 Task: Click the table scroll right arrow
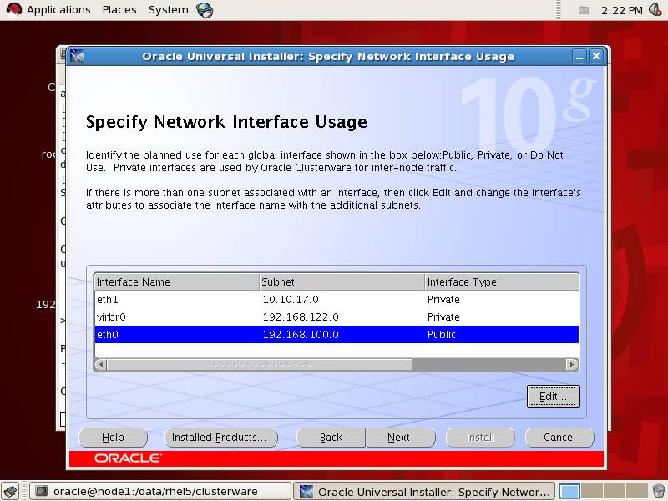point(572,365)
